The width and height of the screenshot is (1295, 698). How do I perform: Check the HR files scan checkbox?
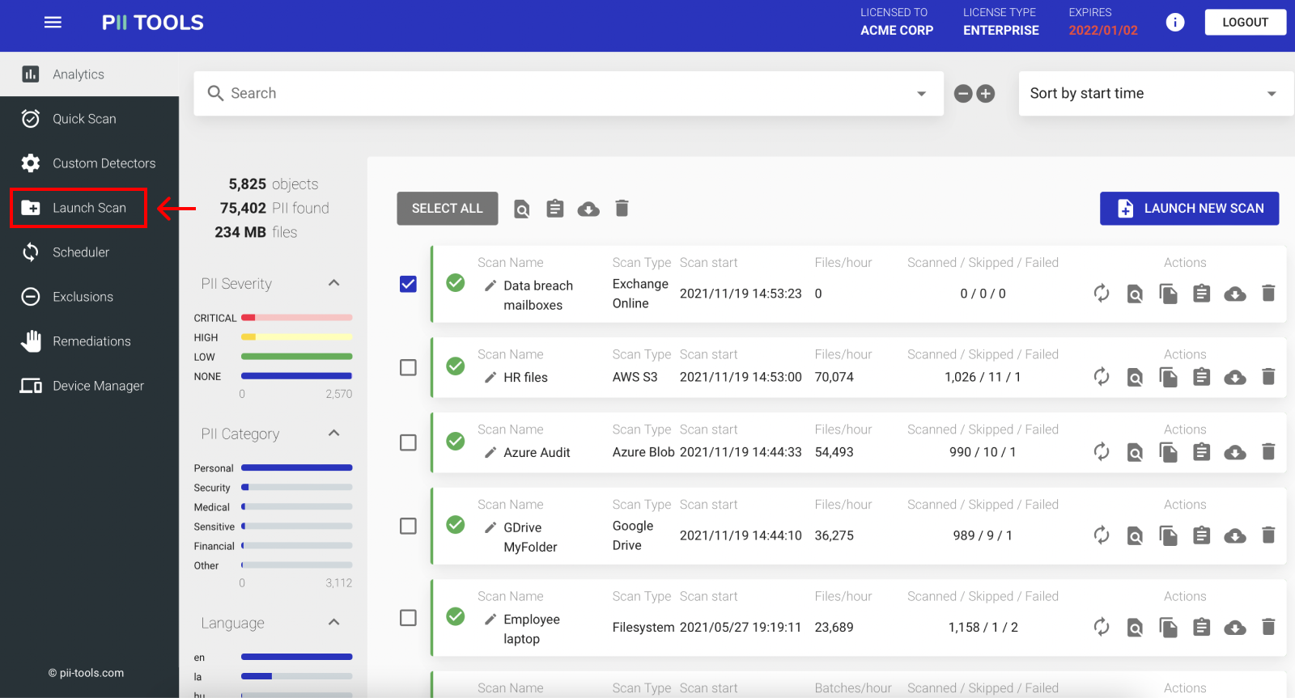408,367
